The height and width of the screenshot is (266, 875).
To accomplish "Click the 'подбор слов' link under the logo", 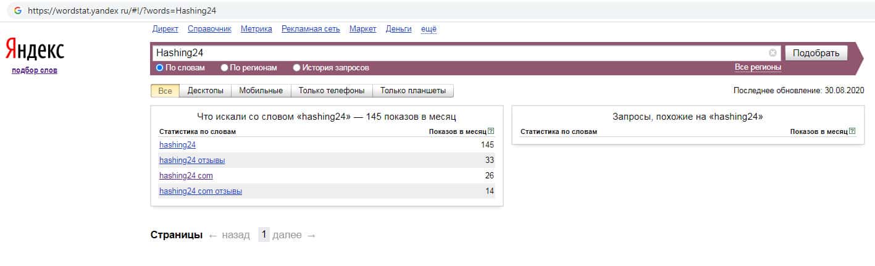I will [x=35, y=70].
